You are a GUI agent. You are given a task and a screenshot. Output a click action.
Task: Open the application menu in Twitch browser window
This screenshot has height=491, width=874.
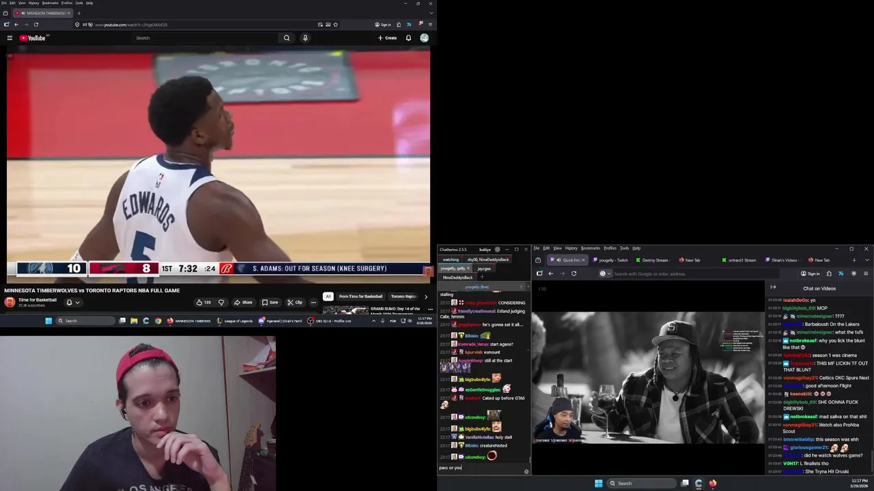tap(866, 273)
